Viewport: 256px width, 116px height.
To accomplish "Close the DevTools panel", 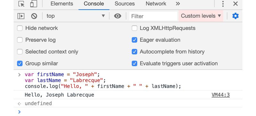I will (236, 4).
